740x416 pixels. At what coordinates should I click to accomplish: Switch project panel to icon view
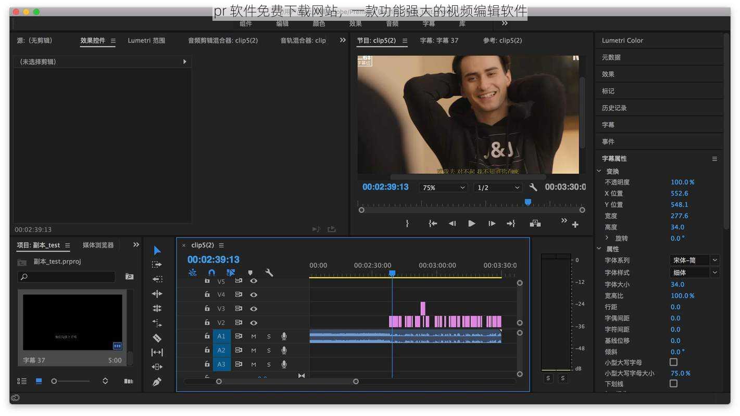point(39,381)
